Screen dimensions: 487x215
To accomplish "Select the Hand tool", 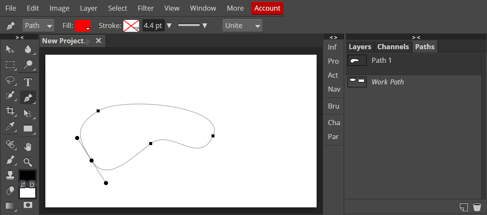I will pyautogui.click(x=28, y=146).
